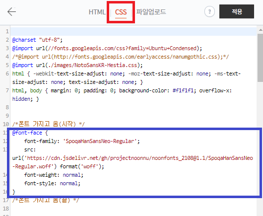Click the cdn.jsdelivr.net font URL
This screenshot has width=263, height=216.
coord(132,162)
